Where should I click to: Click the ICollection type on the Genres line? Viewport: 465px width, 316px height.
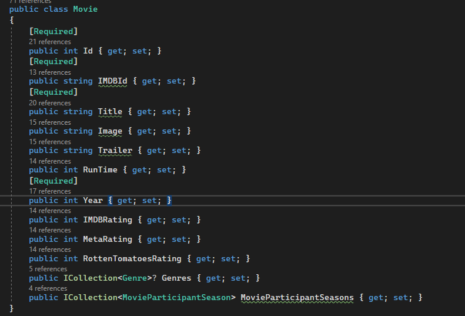91,278
